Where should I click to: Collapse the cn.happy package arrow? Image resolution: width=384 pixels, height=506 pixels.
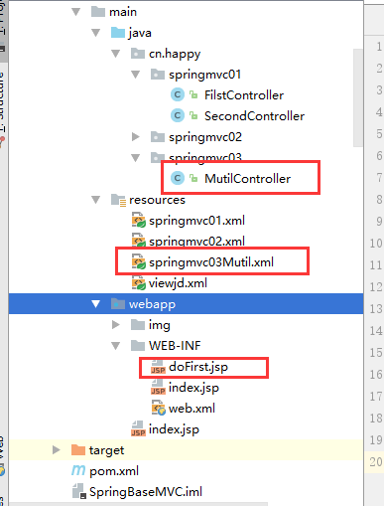point(116,54)
